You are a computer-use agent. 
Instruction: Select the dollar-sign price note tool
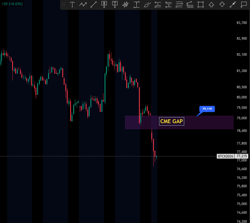tap(104, 4)
